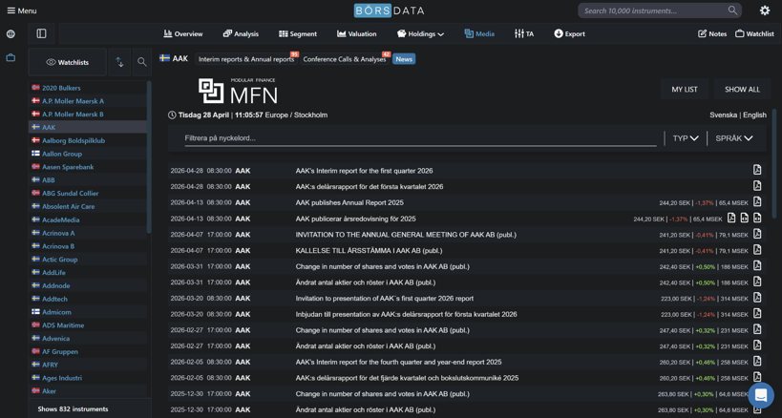782x418 pixels.
Task: Open the Valuation tab
Action: [356, 33]
